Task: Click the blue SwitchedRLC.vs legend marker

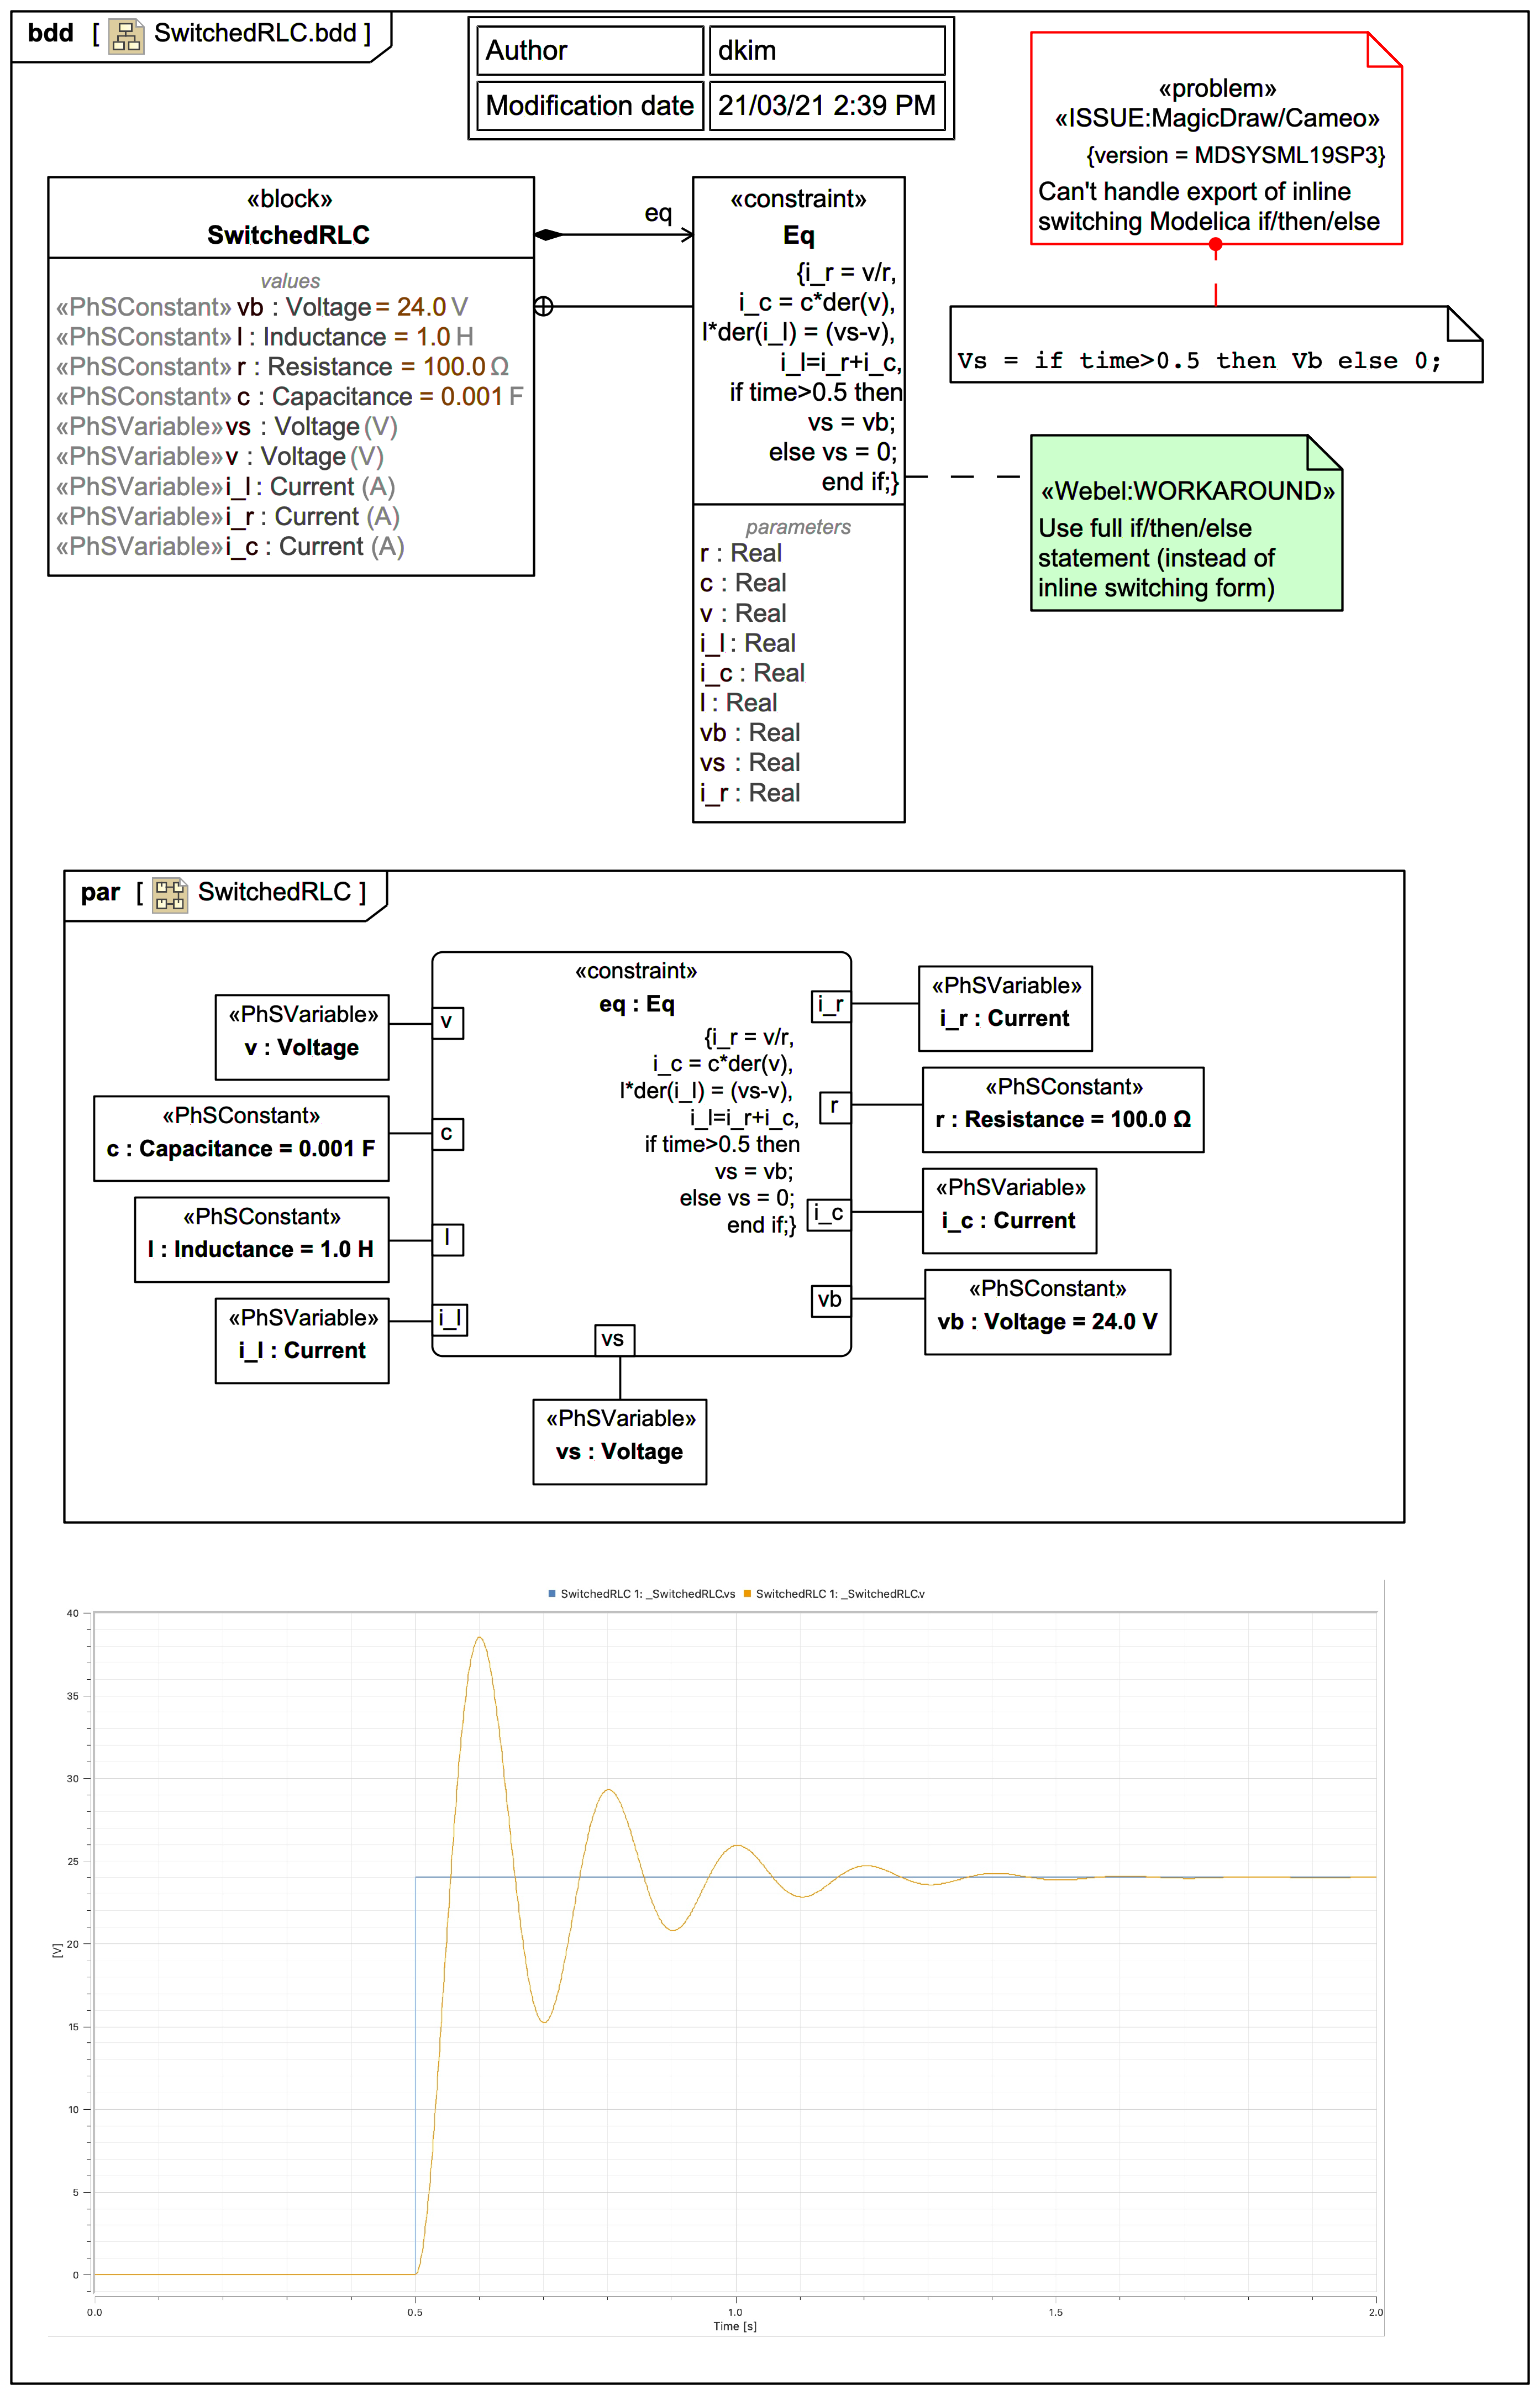Action: [x=552, y=1593]
